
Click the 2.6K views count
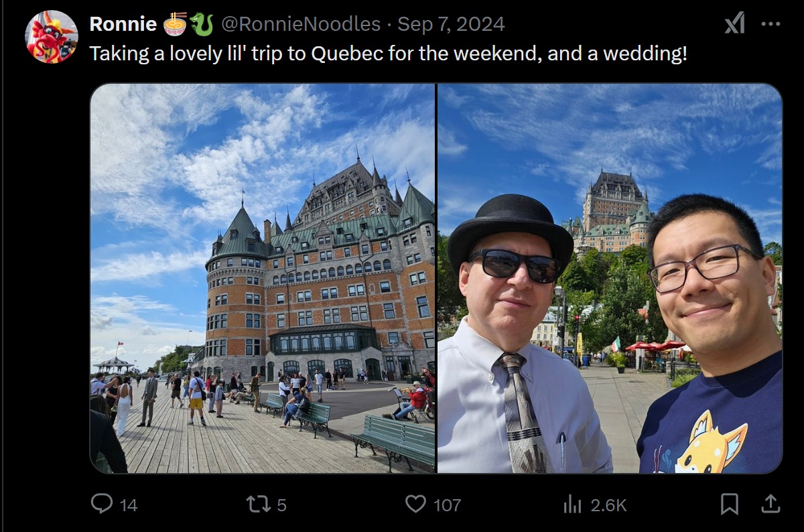click(x=608, y=505)
